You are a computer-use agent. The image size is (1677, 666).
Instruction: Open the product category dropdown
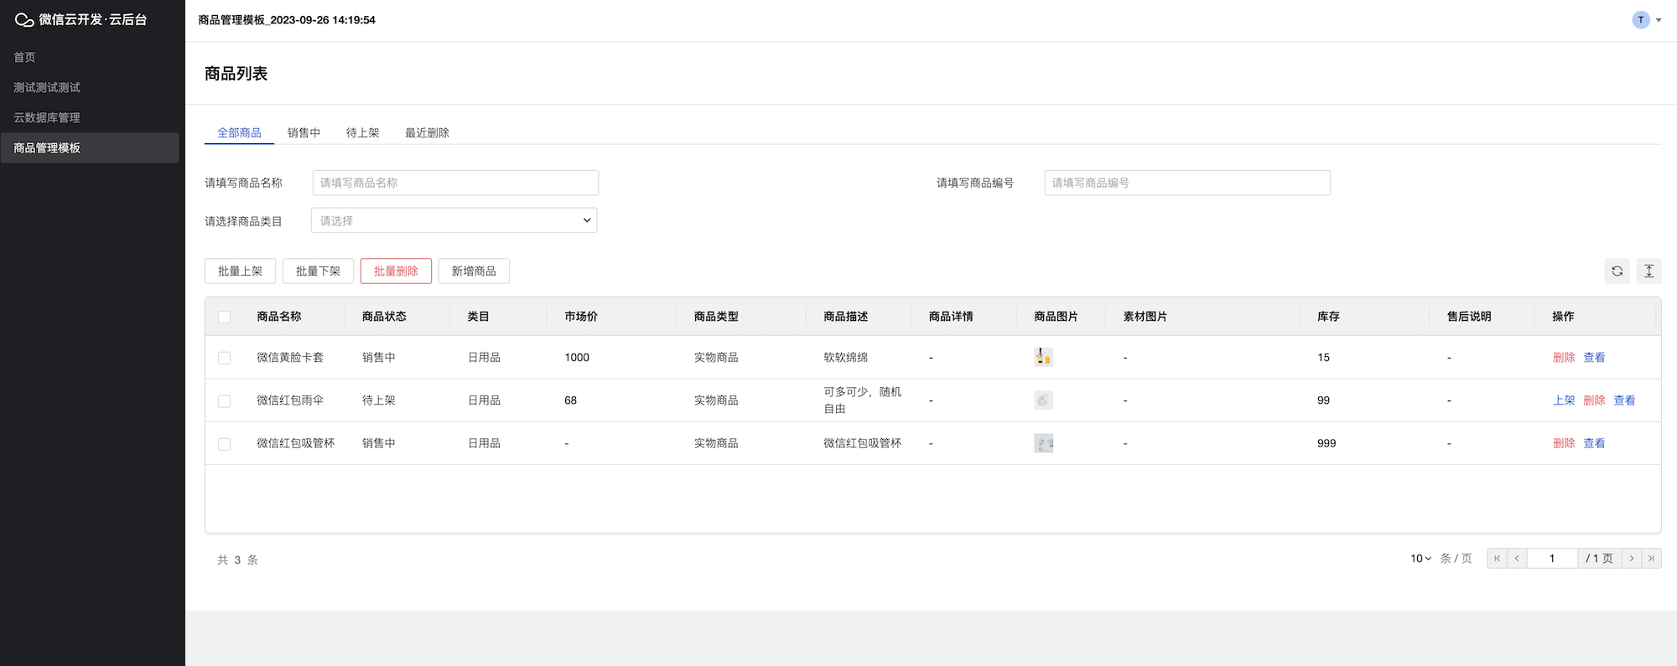coord(454,220)
